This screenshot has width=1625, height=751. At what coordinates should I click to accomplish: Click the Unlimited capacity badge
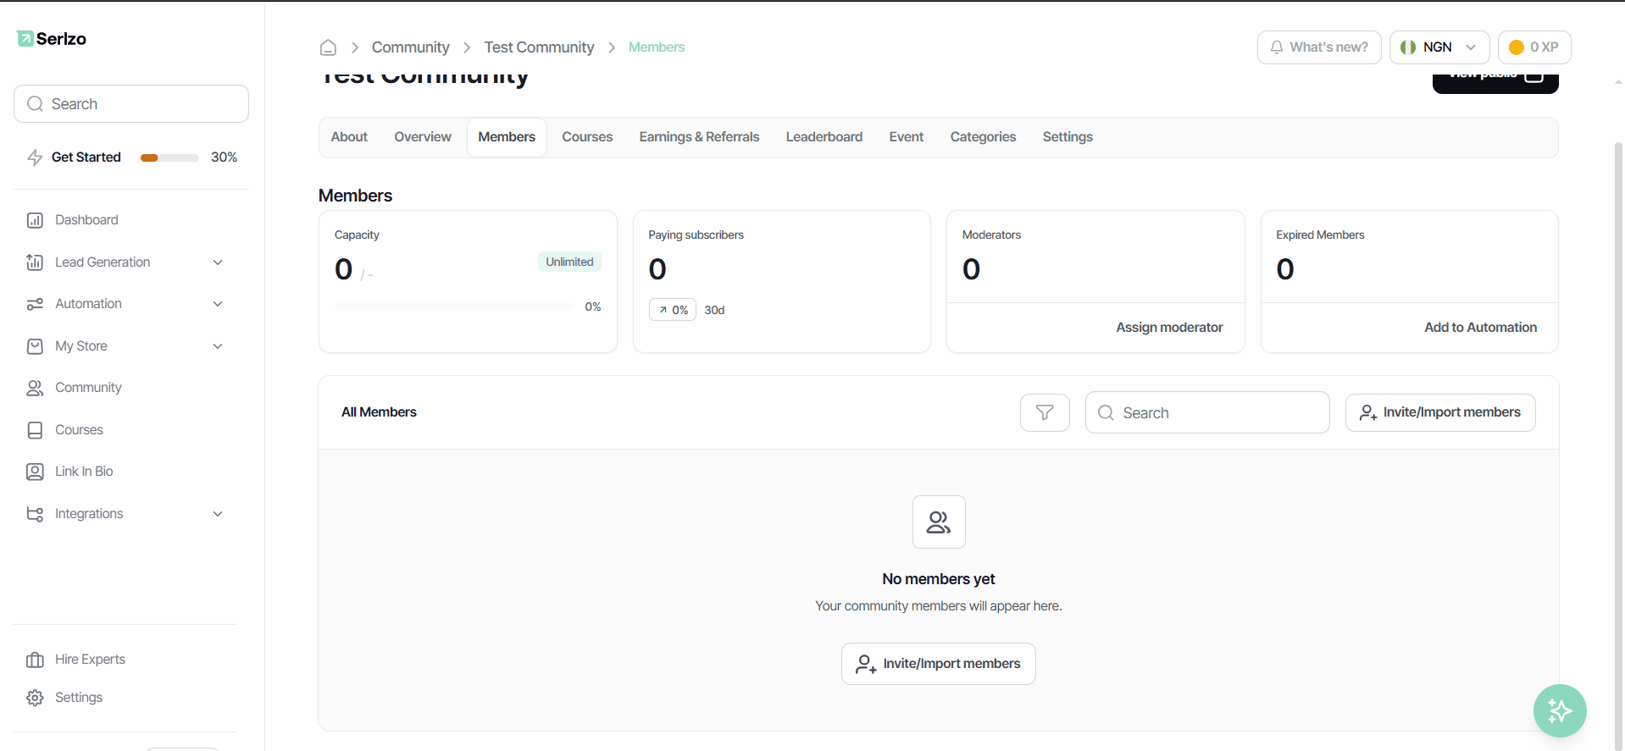tap(569, 262)
